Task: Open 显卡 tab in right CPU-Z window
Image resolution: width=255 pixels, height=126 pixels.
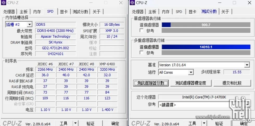Action: click(x=193, y=11)
